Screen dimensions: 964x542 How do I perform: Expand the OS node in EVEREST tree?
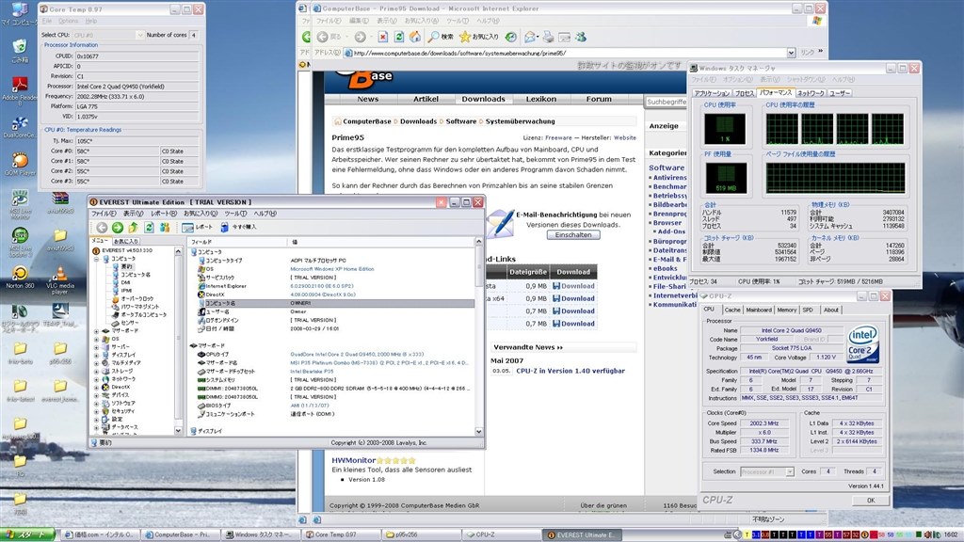coord(97,339)
